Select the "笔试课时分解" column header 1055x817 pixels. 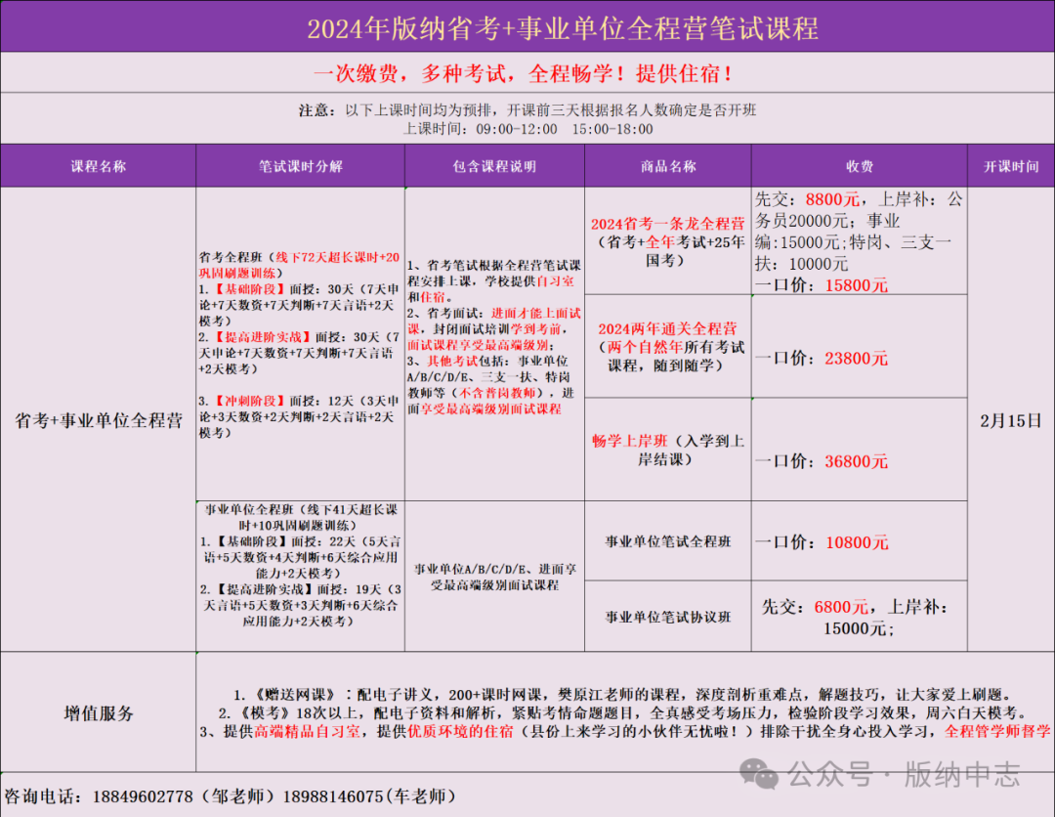click(300, 166)
